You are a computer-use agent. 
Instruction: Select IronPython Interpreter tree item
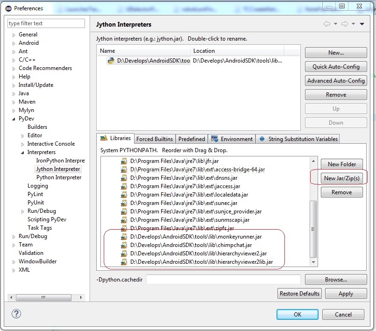(x=60, y=161)
